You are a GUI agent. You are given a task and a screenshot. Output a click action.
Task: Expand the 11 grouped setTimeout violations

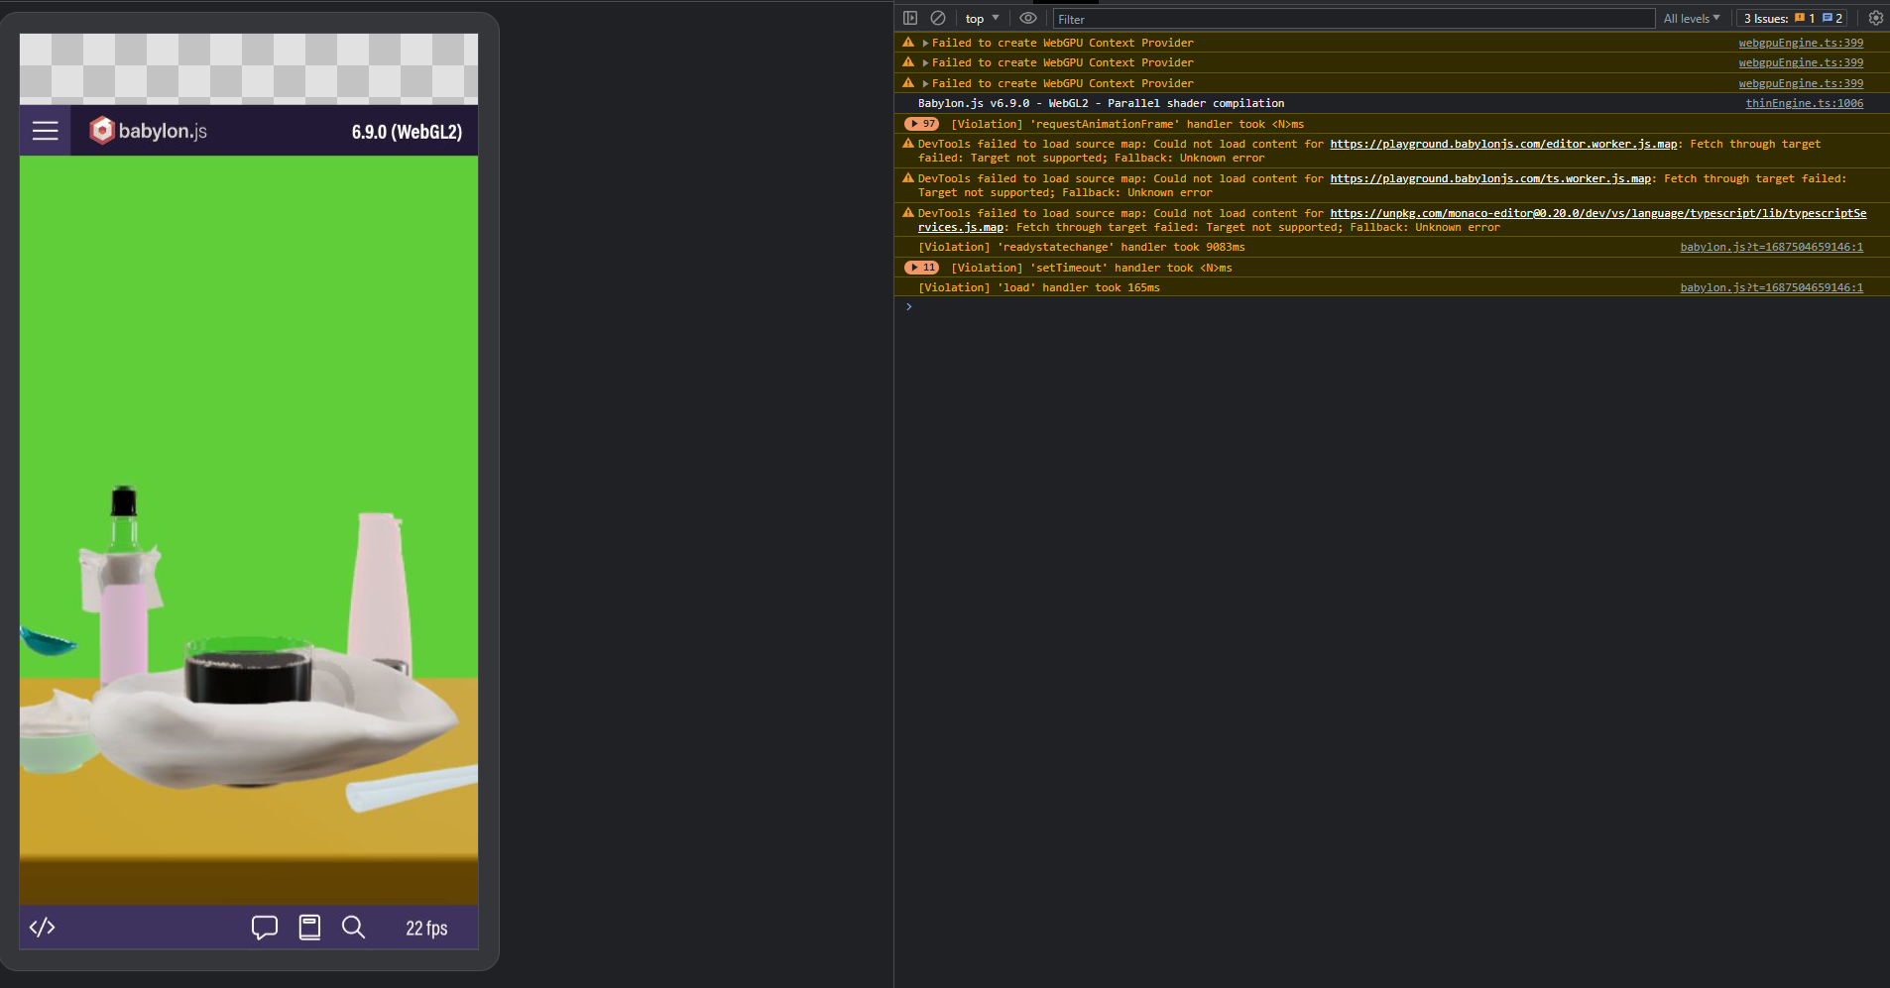(x=921, y=268)
